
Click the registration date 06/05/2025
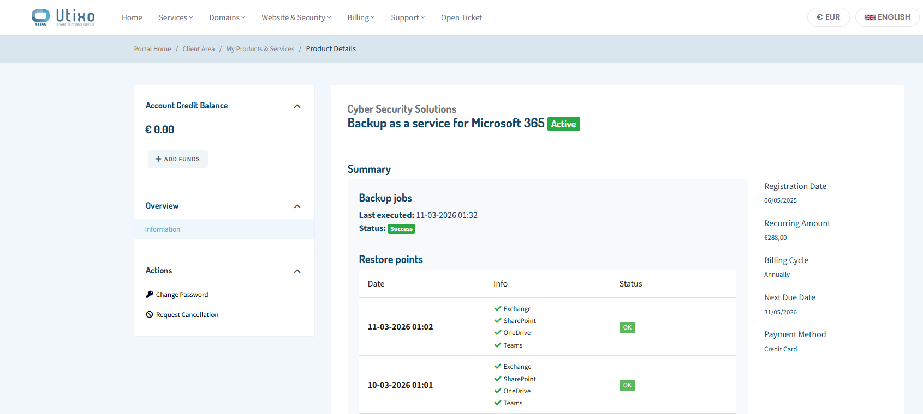(x=781, y=200)
